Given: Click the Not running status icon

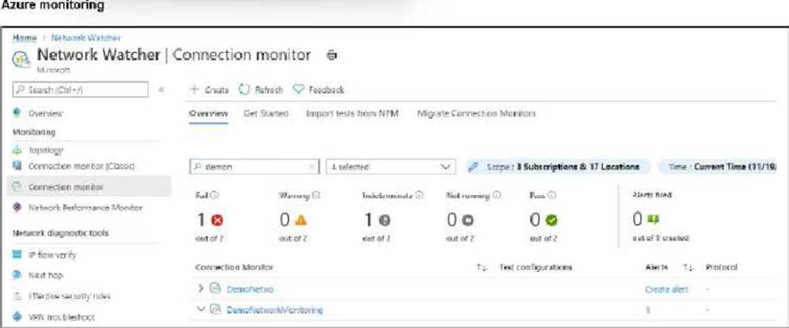Looking at the screenshot, I should [x=469, y=220].
